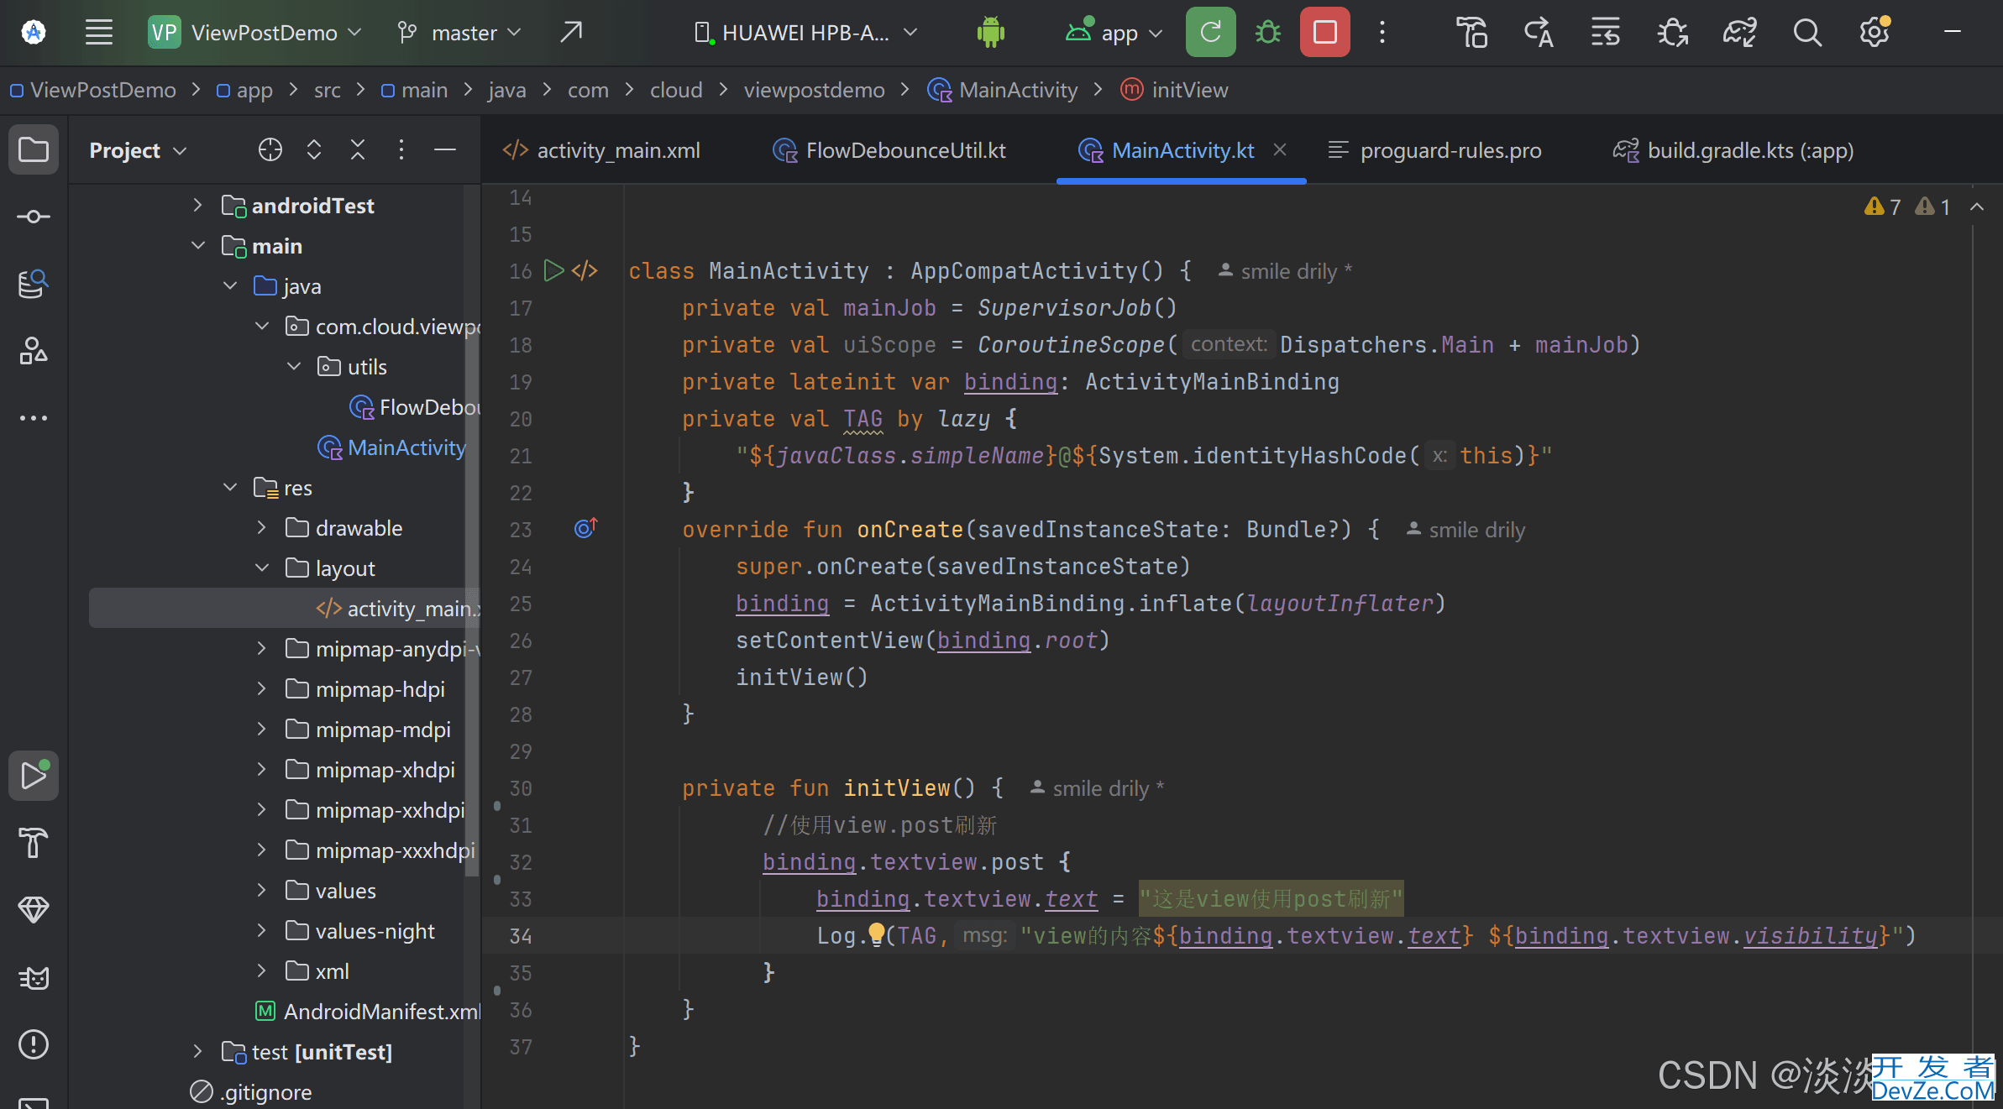This screenshot has height=1109, width=2003.
Task: Open the gem-shaped sidebar tool icon
Action: (34, 910)
